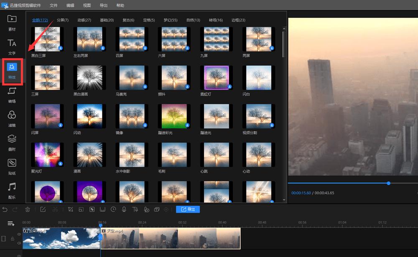Screen dimensions: 418x257
Task: Click the preview playback progress slider handle
Action: (389, 183)
